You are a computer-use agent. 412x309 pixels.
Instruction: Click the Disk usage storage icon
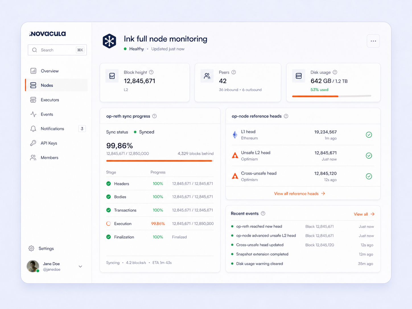point(299,76)
